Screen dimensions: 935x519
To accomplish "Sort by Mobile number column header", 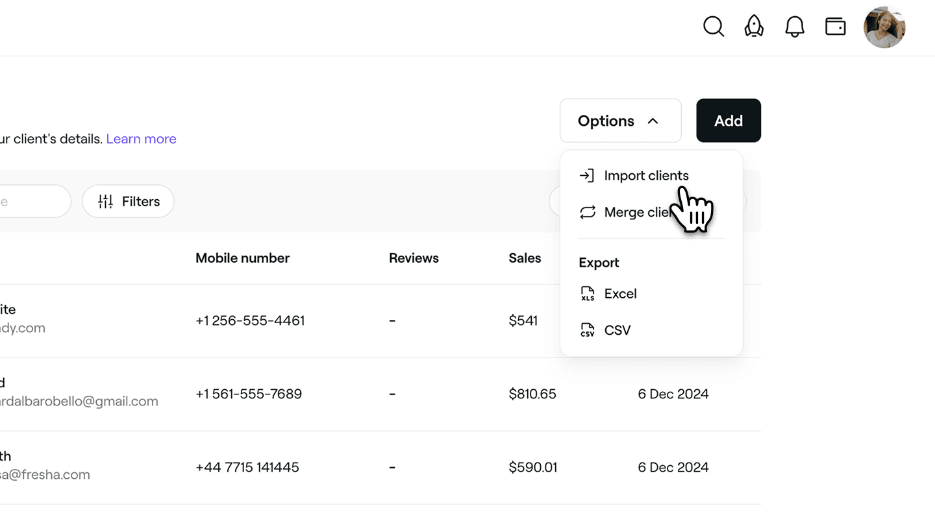I will click(242, 258).
